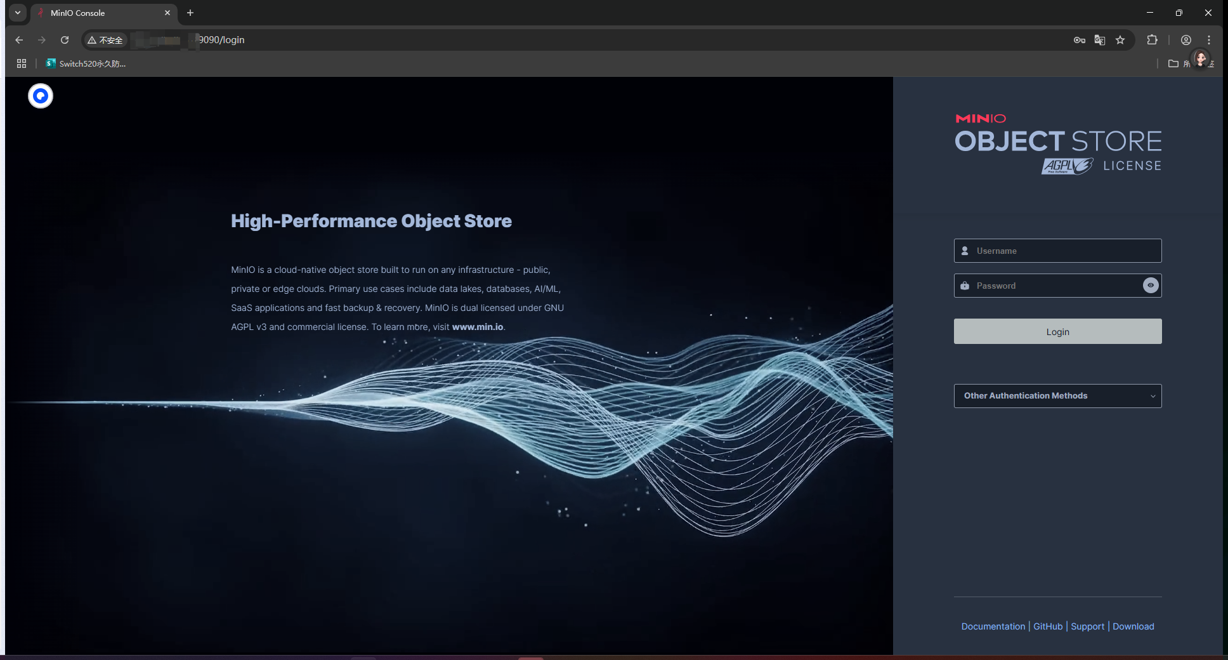The image size is (1228, 660).
Task: Toggle password visibility eye icon
Action: [1151, 286]
